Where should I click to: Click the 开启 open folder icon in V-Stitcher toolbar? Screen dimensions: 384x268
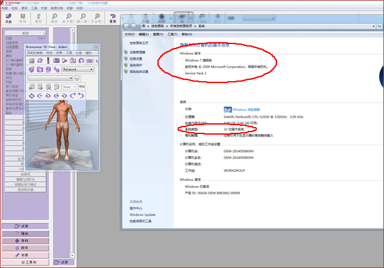tap(9, 16)
